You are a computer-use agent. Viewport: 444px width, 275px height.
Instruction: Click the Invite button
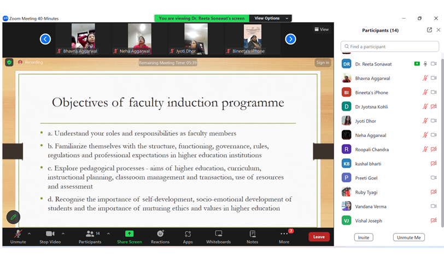pos(364,237)
